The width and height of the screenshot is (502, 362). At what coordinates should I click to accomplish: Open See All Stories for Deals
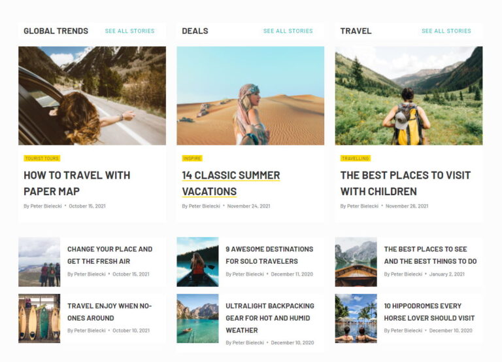tap(288, 31)
